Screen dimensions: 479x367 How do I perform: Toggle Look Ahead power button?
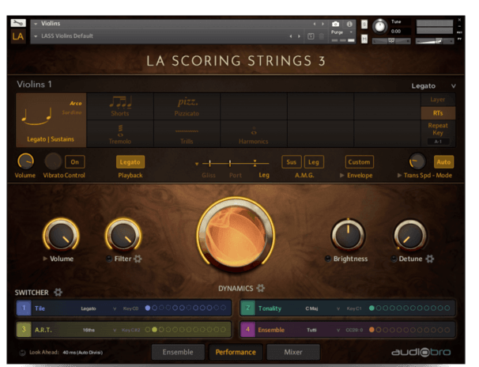click(x=22, y=353)
